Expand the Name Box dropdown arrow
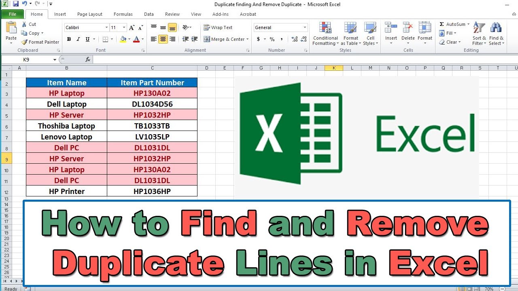The image size is (518, 291). [x=55, y=60]
